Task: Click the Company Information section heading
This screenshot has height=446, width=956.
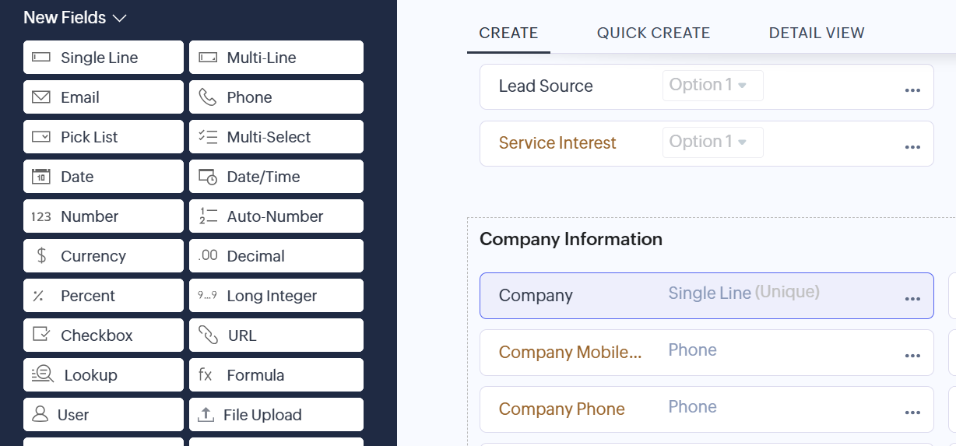Action: (x=571, y=239)
